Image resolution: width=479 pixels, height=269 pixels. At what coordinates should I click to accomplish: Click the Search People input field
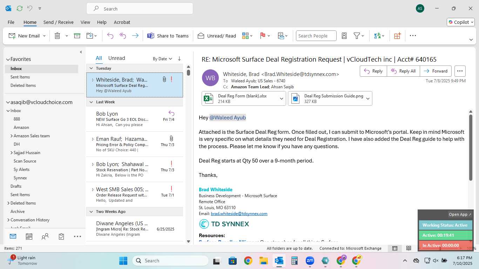pos(316,36)
